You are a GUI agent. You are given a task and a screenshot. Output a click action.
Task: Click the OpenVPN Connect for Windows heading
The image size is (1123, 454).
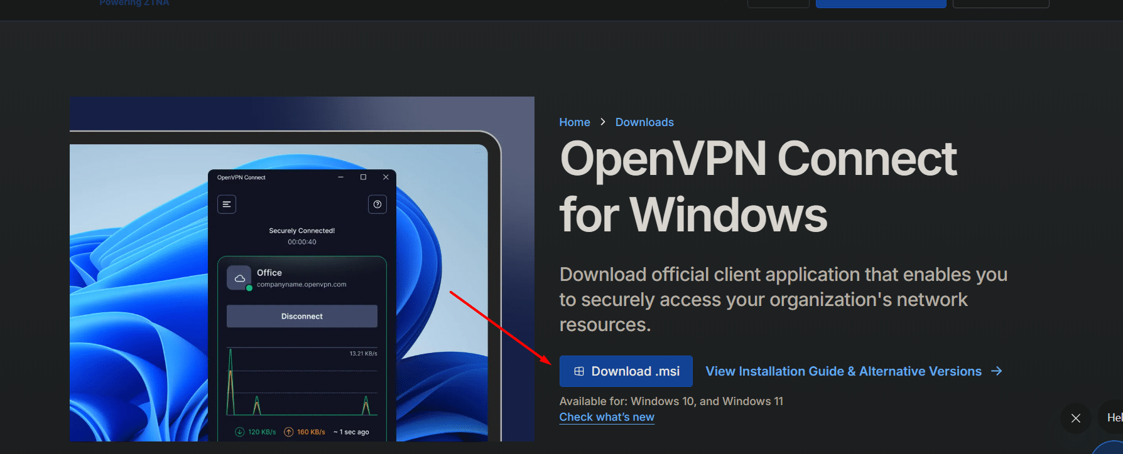(758, 187)
